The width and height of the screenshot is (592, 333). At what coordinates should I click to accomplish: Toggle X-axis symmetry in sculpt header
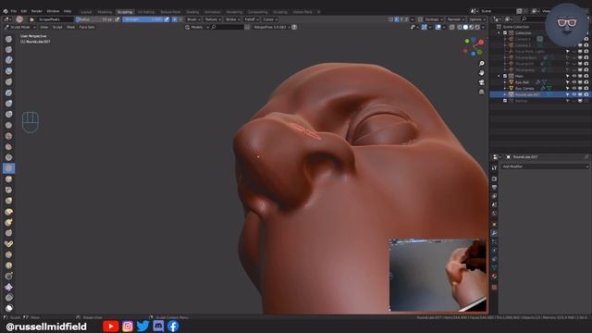click(x=397, y=19)
